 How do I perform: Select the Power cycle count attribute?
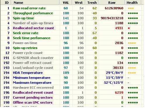coord(28,53)
